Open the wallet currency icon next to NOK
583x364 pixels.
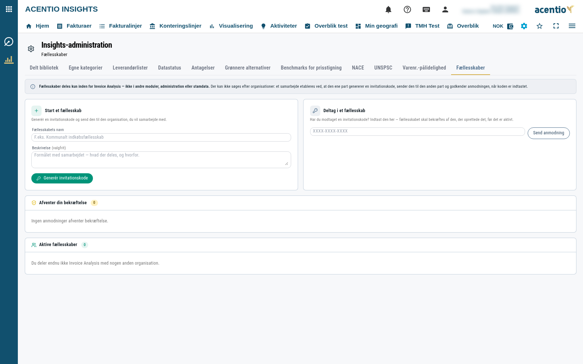[510, 26]
